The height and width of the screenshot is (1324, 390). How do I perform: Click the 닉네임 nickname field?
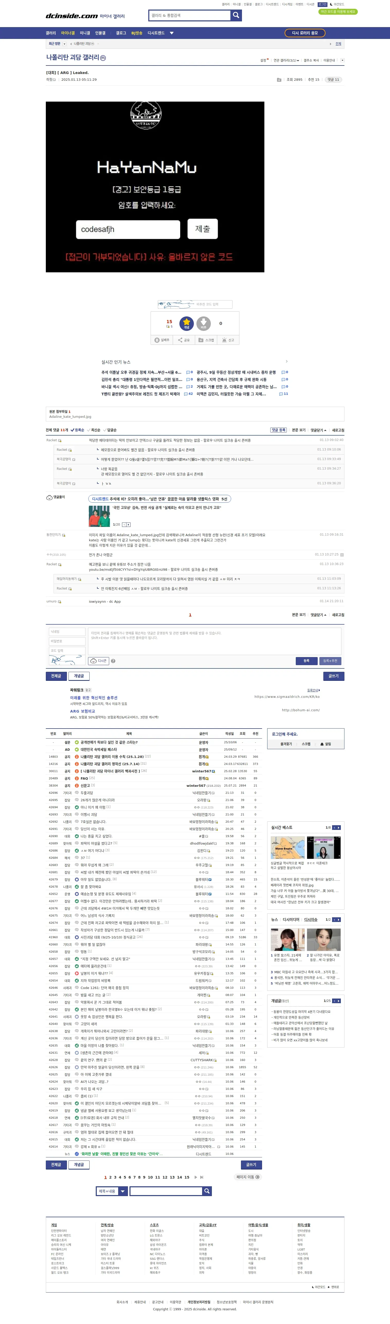67,632
